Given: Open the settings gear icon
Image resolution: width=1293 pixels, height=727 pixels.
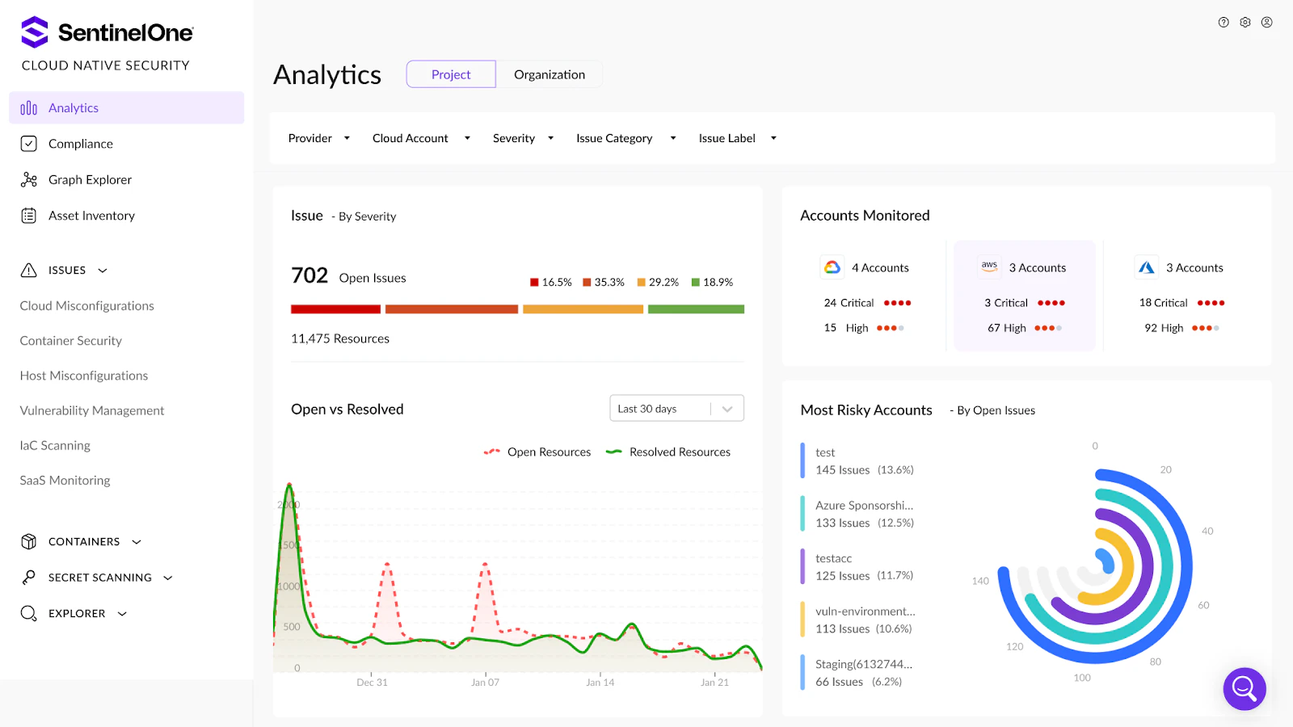Looking at the screenshot, I should tap(1245, 23).
